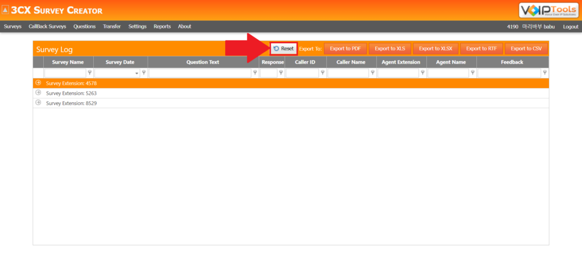Sort by Caller ID column header
The height and width of the screenshot is (254, 582).
[x=306, y=62]
